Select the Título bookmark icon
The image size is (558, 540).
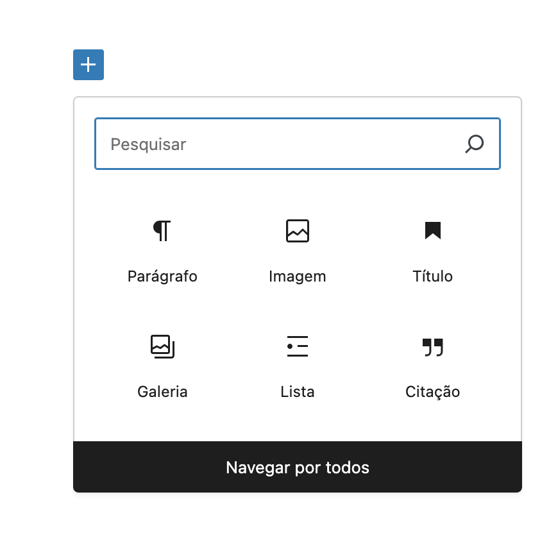point(433,230)
